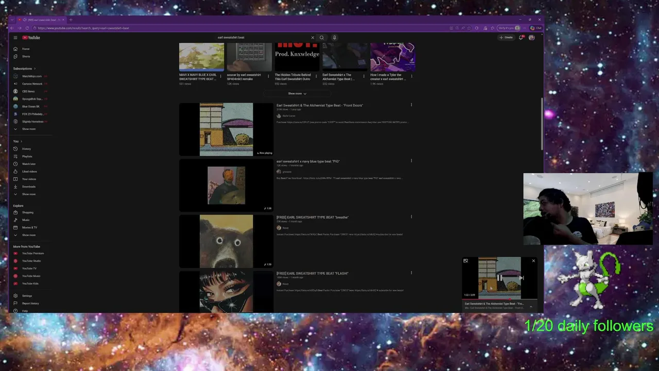Open more options for "Front Doors" video
Viewport: 659px width, 371px height.
pyautogui.click(x=411, y=105)
